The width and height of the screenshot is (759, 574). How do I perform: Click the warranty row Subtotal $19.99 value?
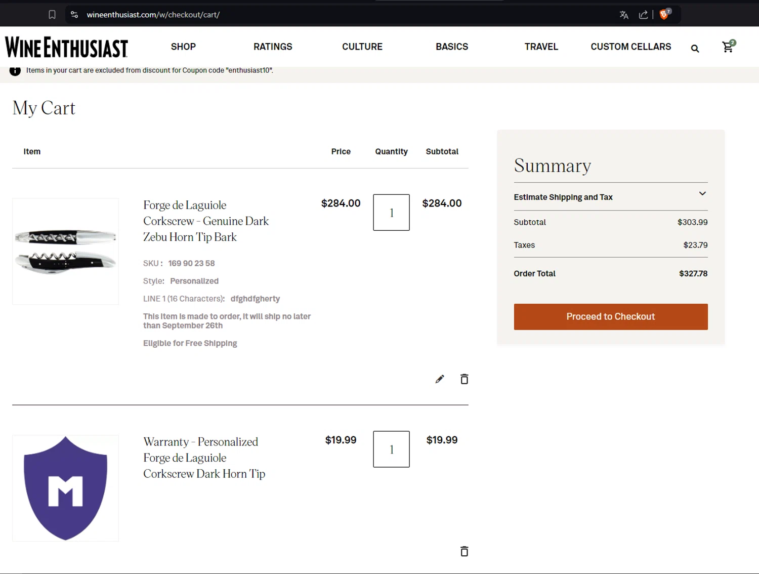[x=442, y=440]
